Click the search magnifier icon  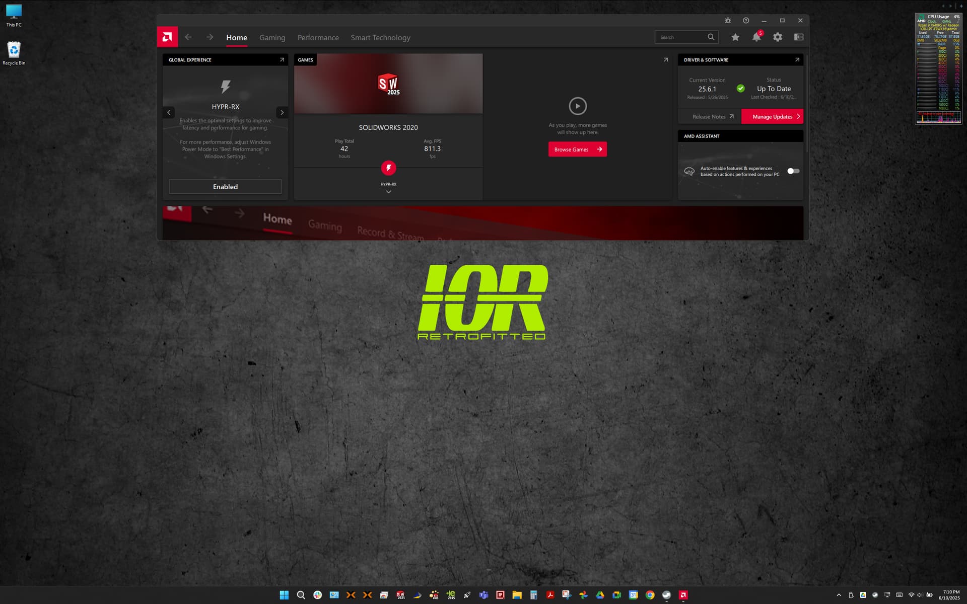(711, 37)
